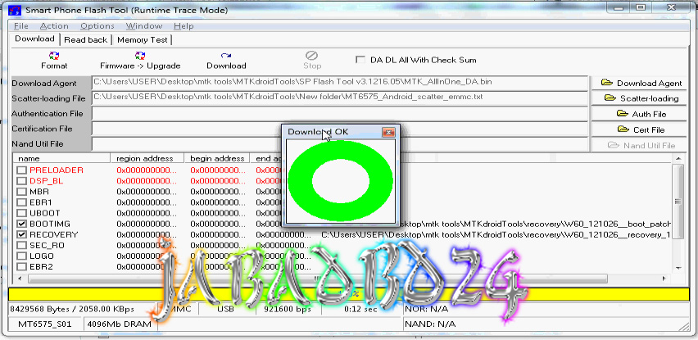Click the RECOVERY row file path

pyautogui.click(x=496, y=234)
